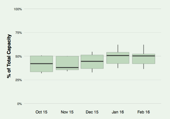Click the upper whisker of Feb 16 box
The width and height of the screenshot is (170, 119).
(144, 49)
